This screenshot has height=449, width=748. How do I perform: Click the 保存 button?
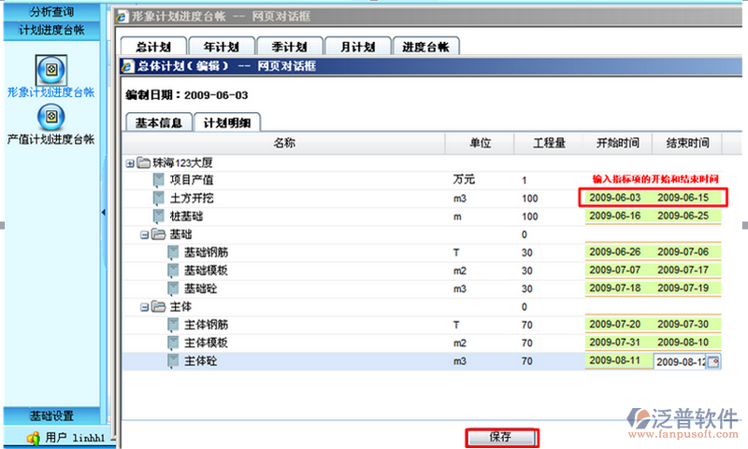coord(502,437)
